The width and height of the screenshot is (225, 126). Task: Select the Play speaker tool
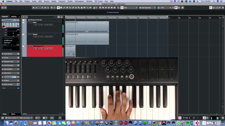[x=91, y=8]
